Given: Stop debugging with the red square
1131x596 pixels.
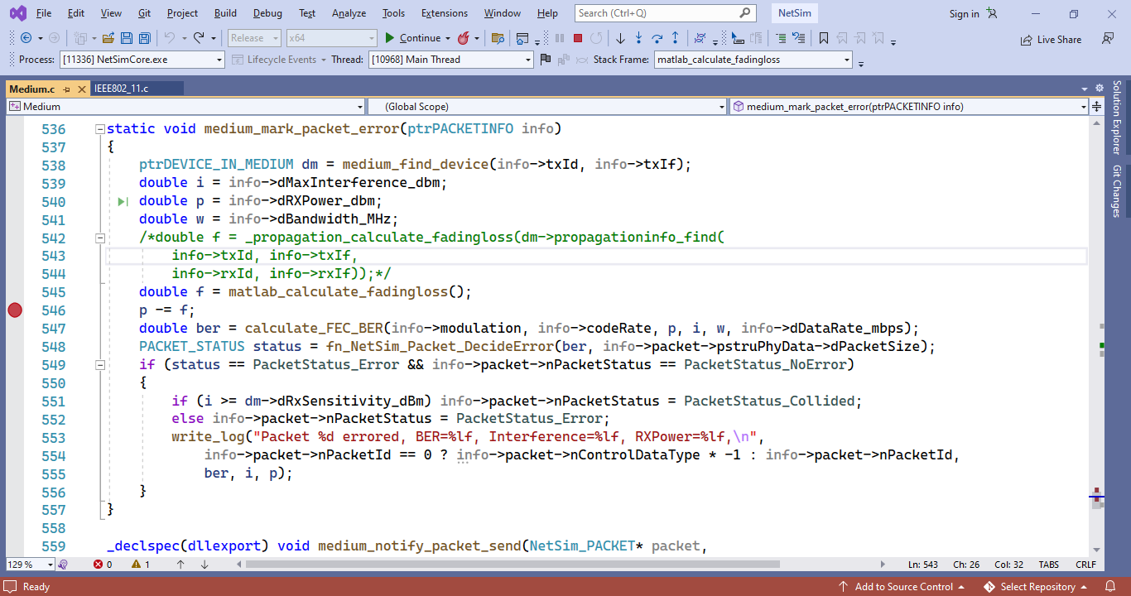Looking at the screenshot, I should [578, 38].
